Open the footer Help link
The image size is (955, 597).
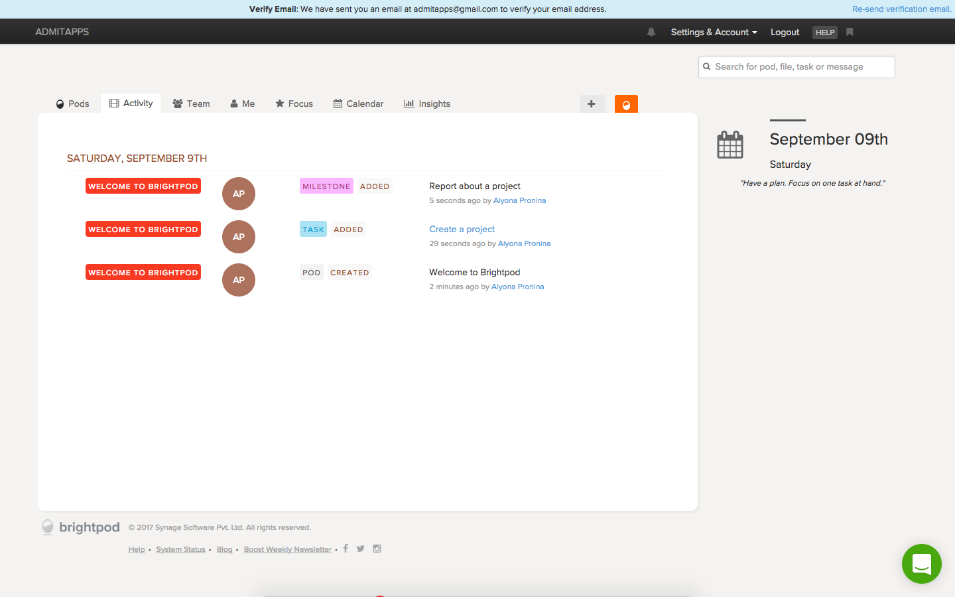click(x=137, y=549)
